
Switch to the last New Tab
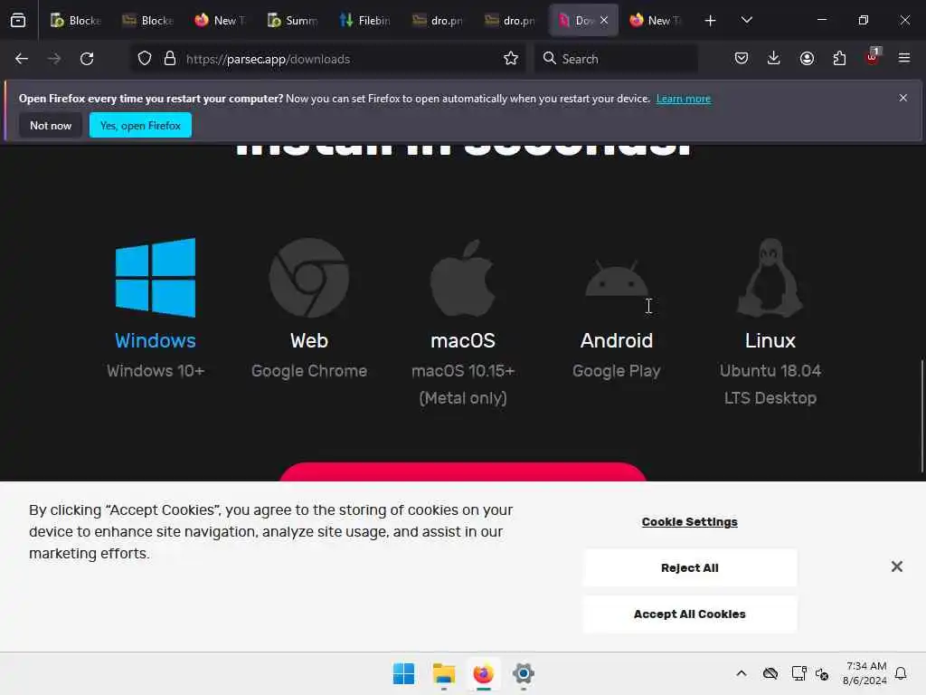pos(655,21)
